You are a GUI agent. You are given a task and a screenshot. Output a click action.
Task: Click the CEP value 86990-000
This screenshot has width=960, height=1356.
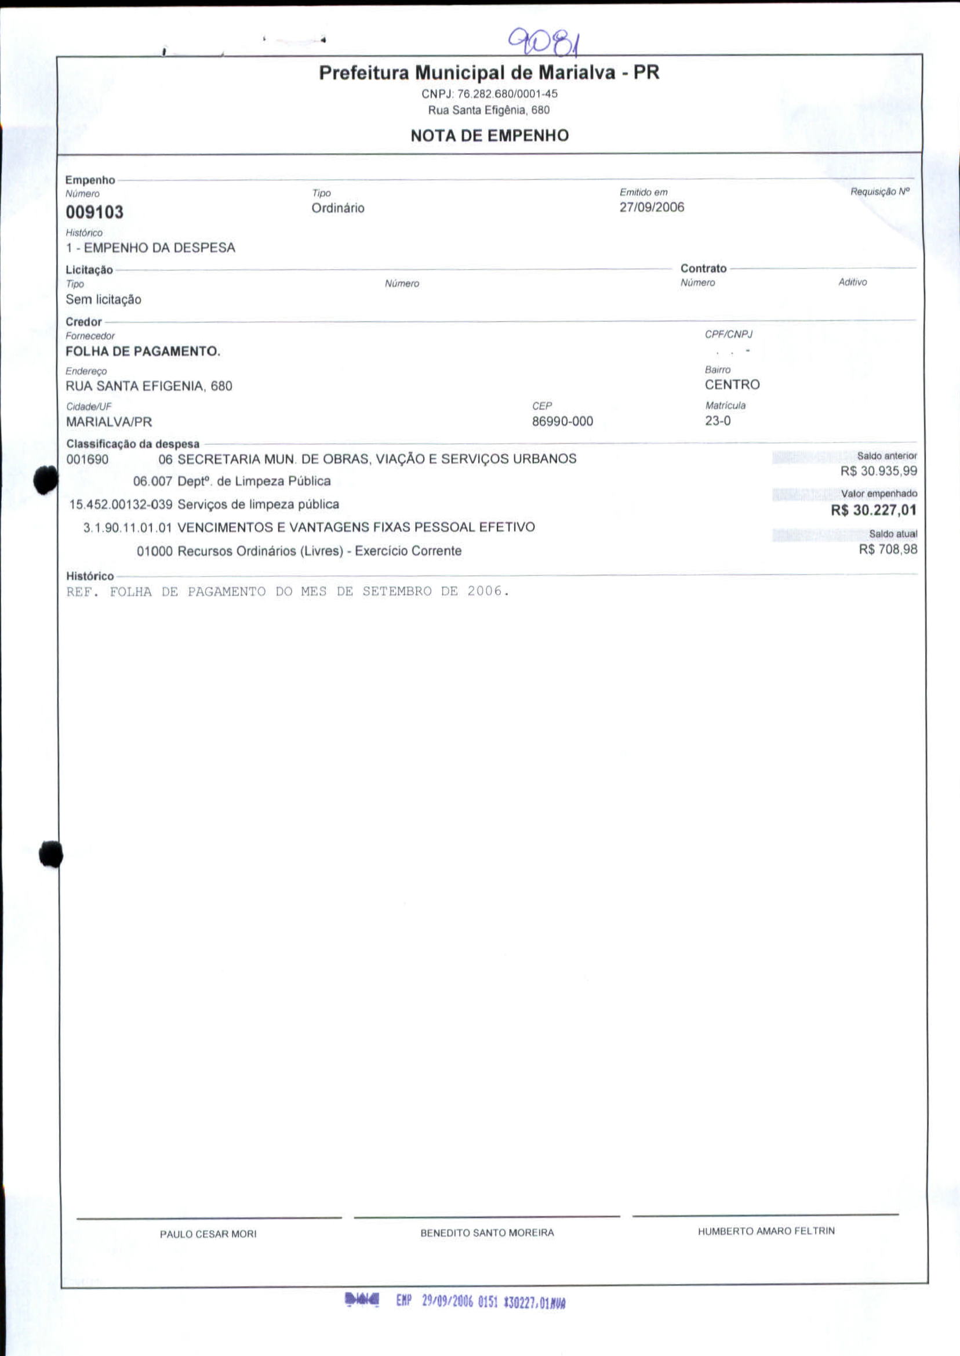tap(562, 421)
